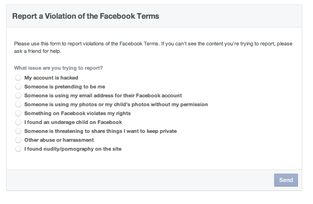Click the label text about email address misuse
Image resolution: width=313 pixels, height=204 pixels.
point(103,95)
